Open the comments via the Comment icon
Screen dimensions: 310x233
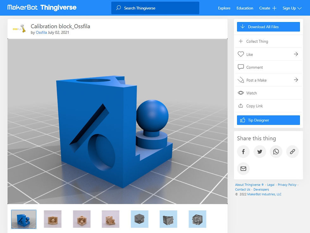(x=241, y=67)
